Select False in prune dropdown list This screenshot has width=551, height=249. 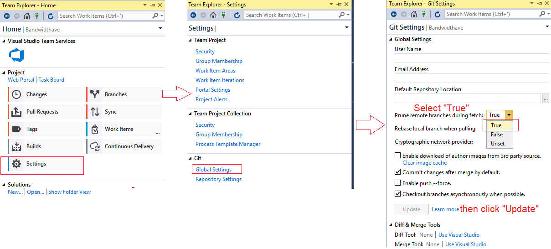(x=500, y=135)
